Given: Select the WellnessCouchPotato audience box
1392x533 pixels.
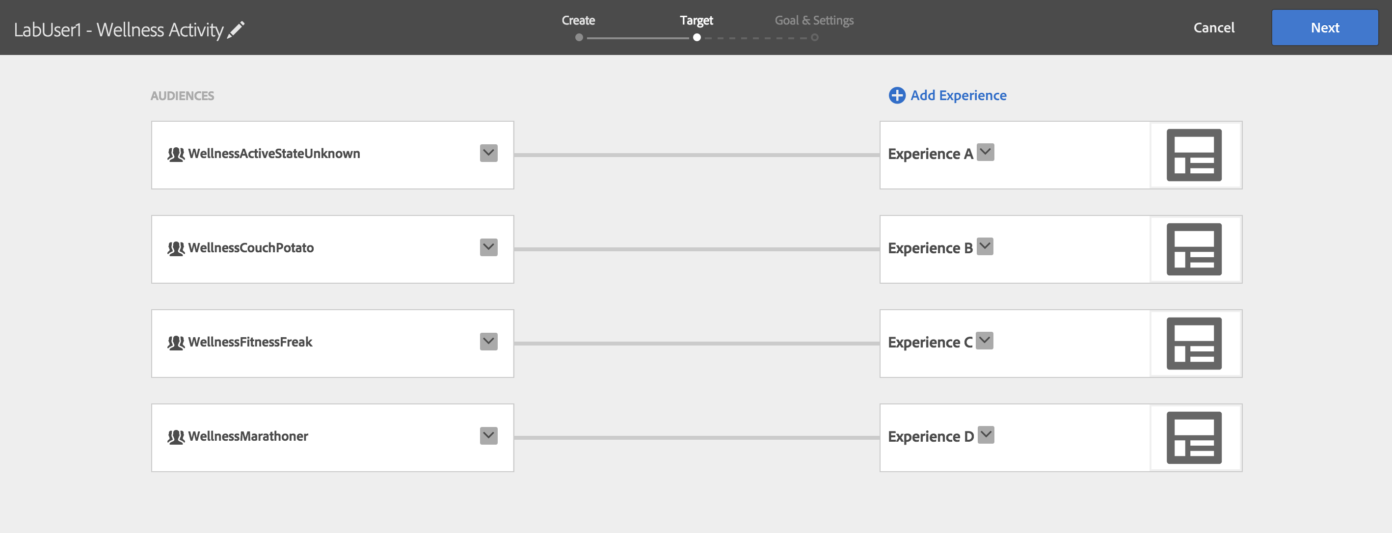Looking at the screenshot, I should click(332, 249).
